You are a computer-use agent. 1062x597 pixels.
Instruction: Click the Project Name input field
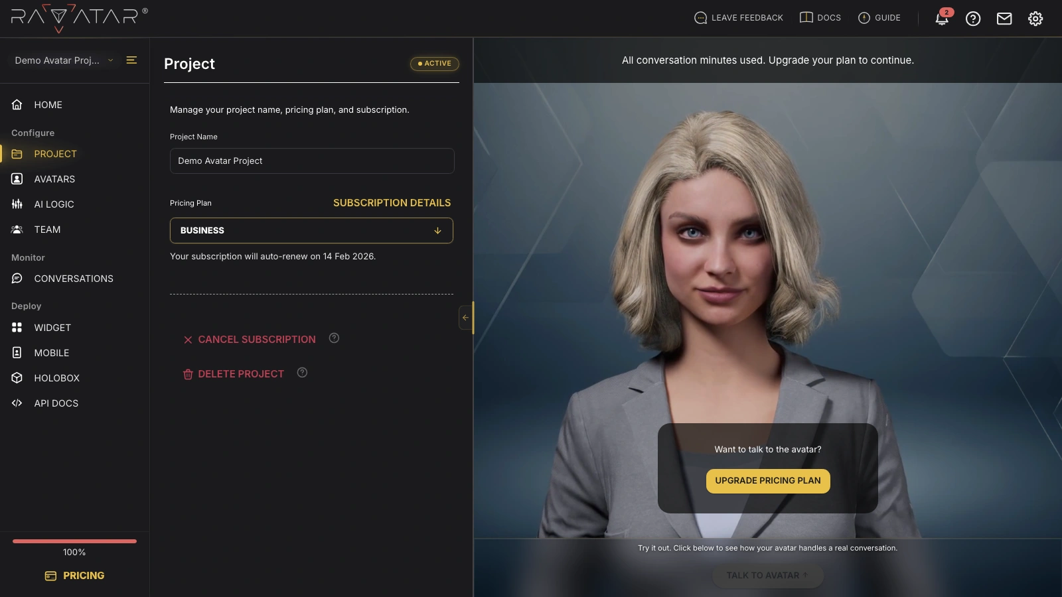pos(312,161)
